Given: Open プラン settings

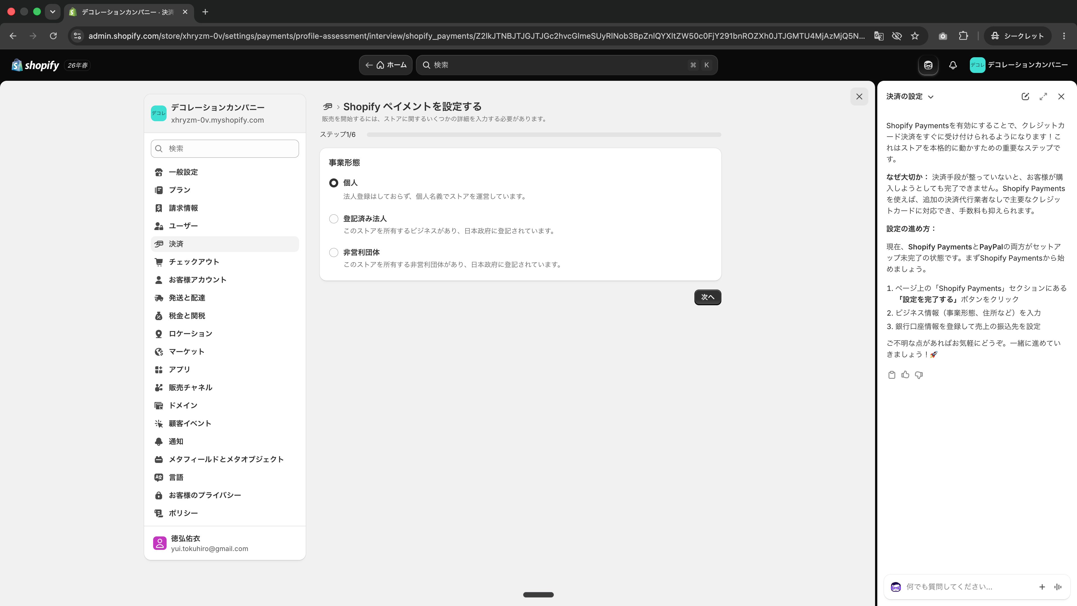Looking at the screenshot, I should (x=225, y=190).
